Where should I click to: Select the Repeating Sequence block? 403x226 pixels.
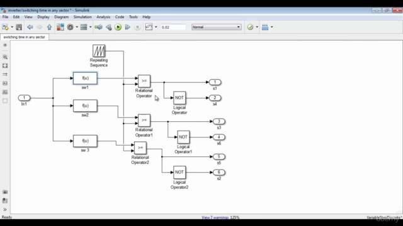point(99,51)
